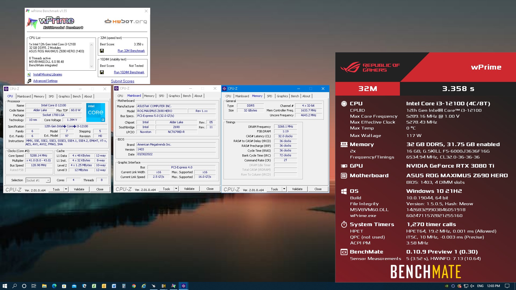Open BenchMate from the taskbar BM icon
Viewport: 516px width, 290px height.
(x=163, y=286)
